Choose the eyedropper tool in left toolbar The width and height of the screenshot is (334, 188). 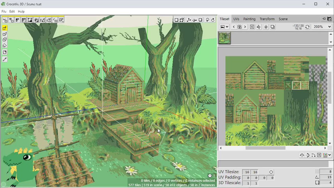5,59
